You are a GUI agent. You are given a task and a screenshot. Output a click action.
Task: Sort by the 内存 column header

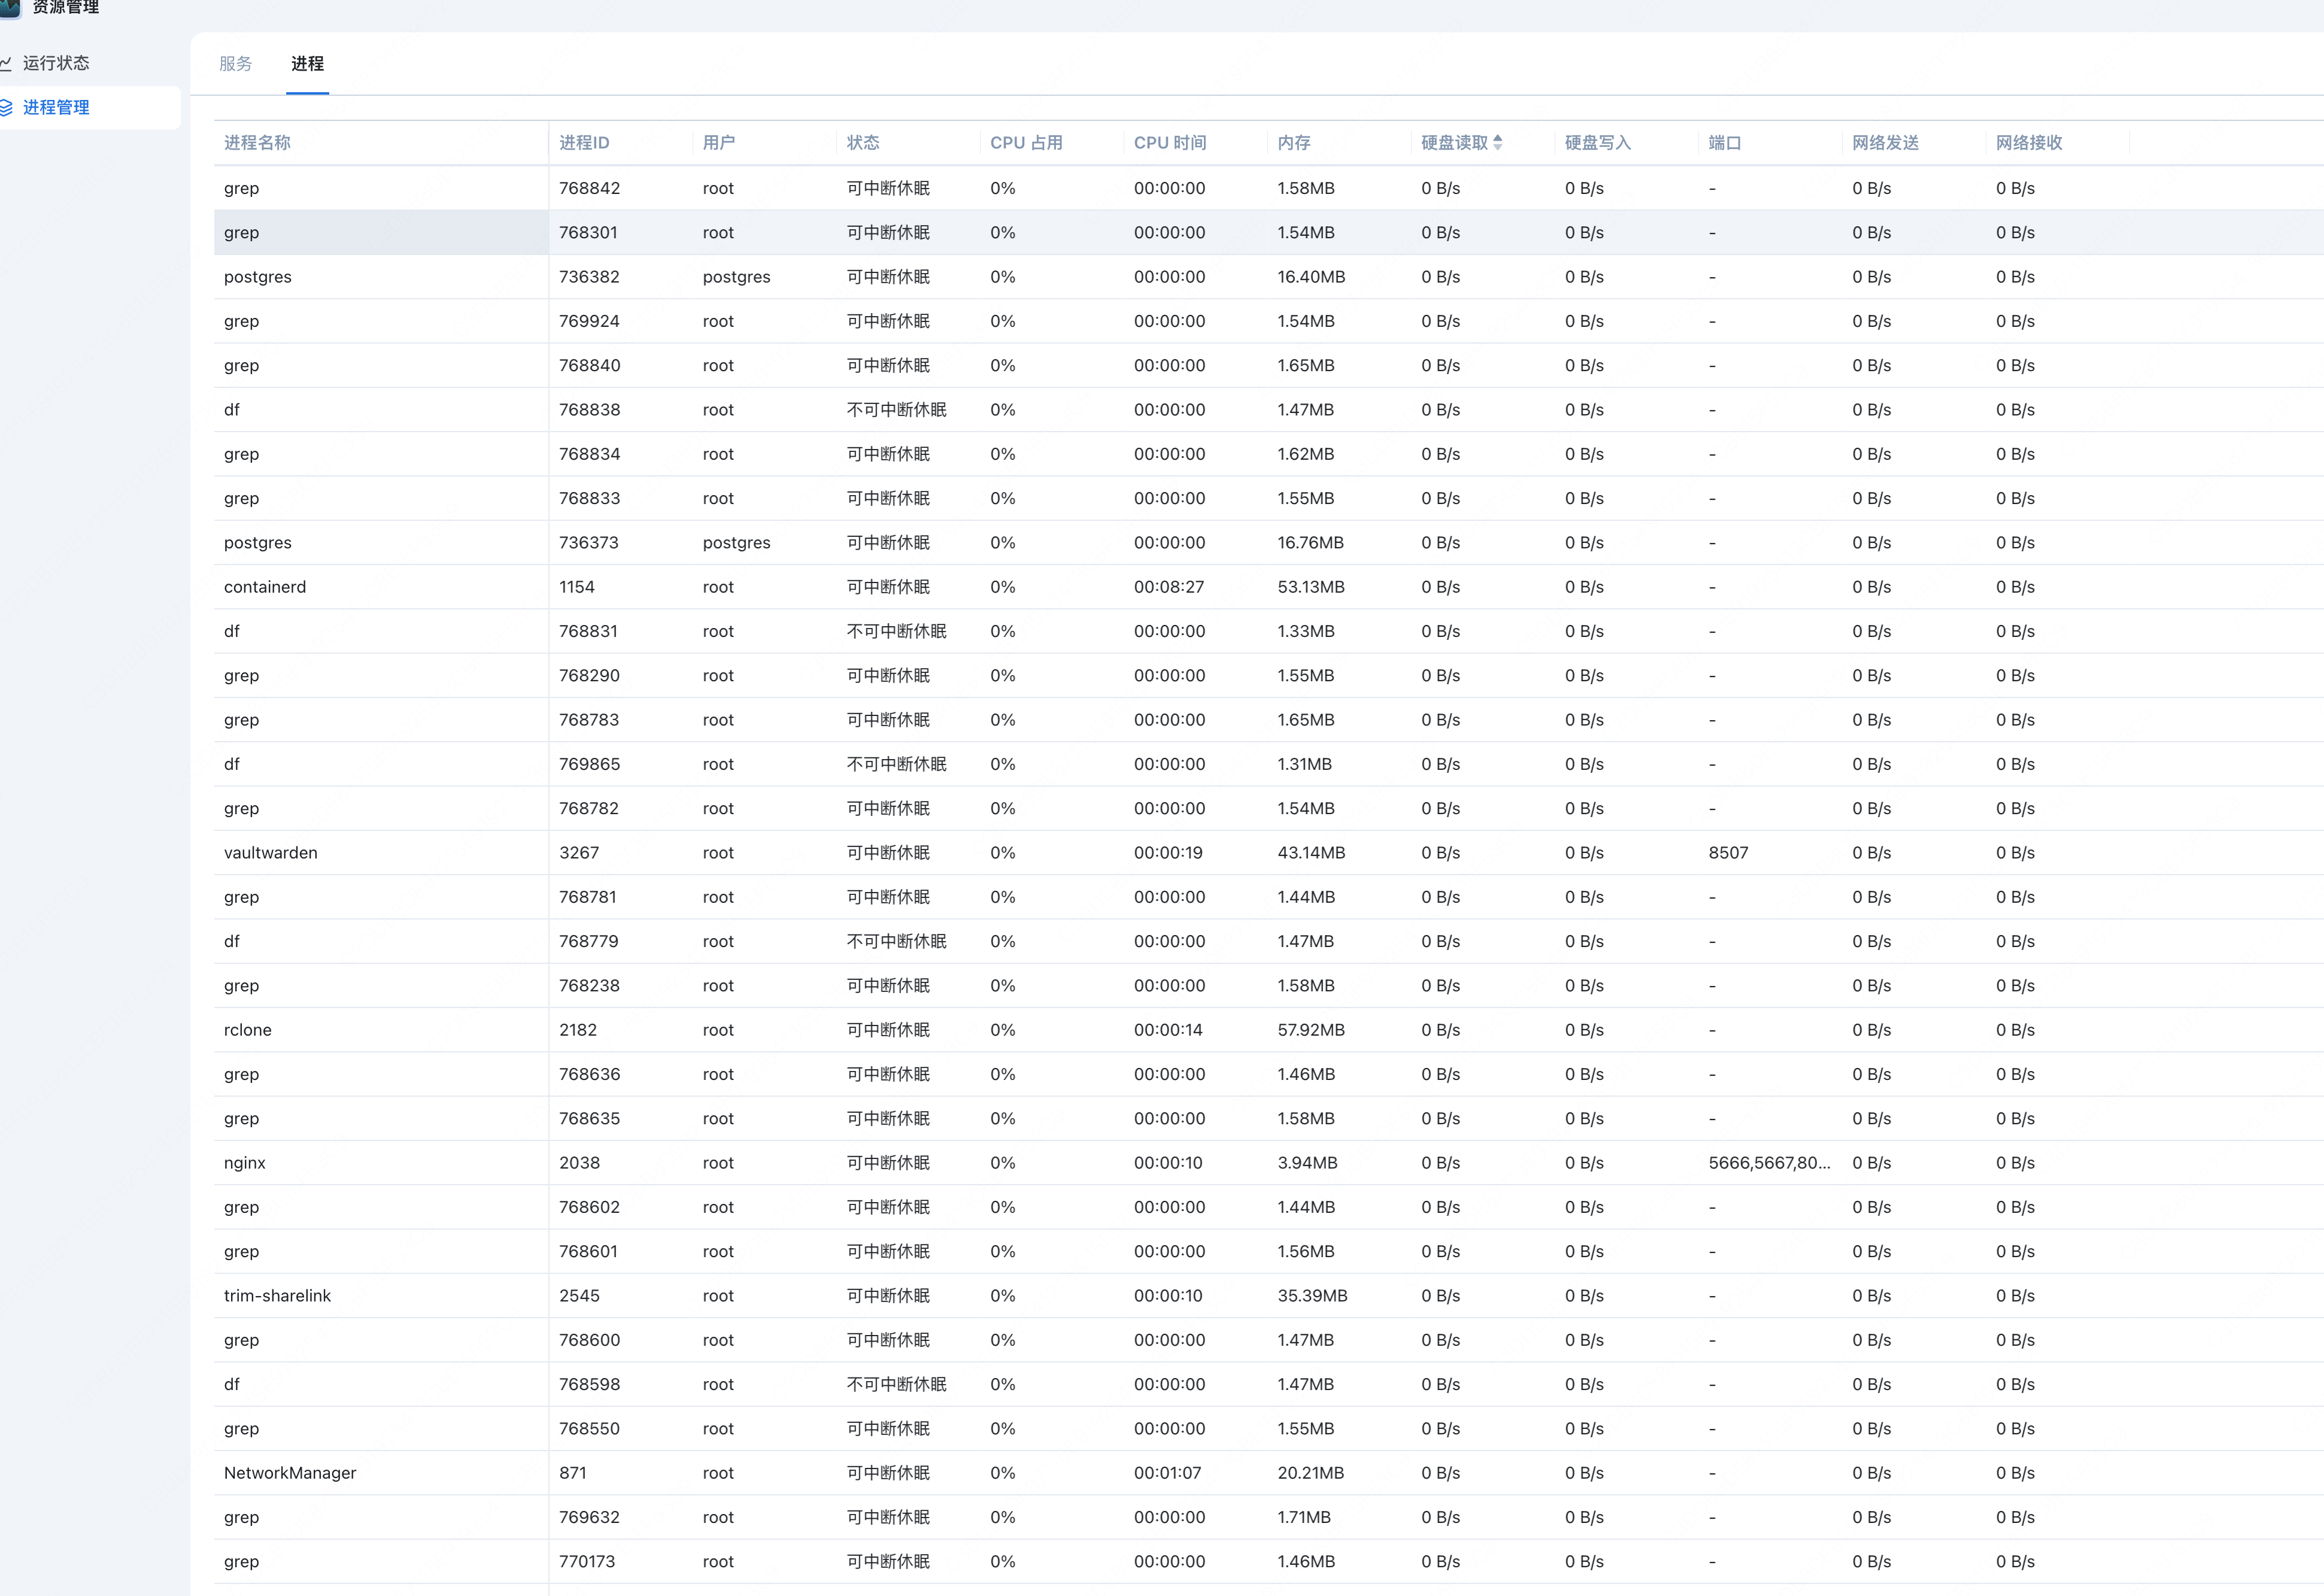coord(1293,143)
